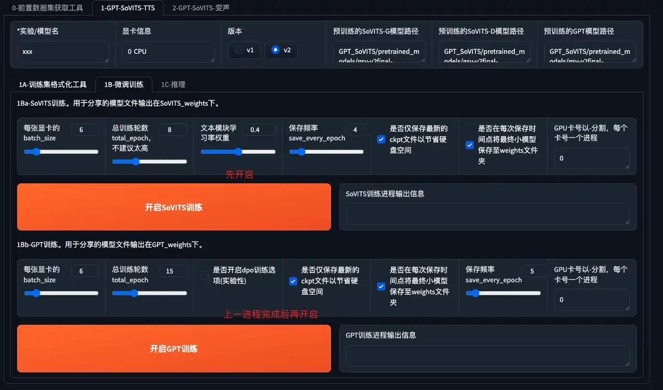
Task: Adjust GPT total_epoch slider
Action: tap(150, 293)
